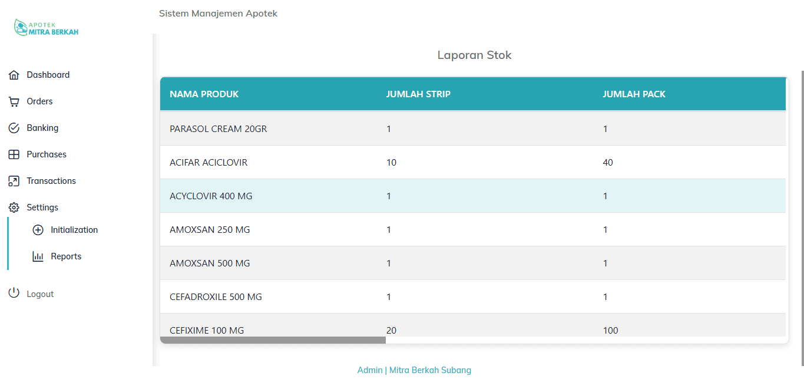Viewport: 804px width, 379px height.
Task: Collapse the Settings submenu
Action: pyautogui.click(x=42, y=207)
